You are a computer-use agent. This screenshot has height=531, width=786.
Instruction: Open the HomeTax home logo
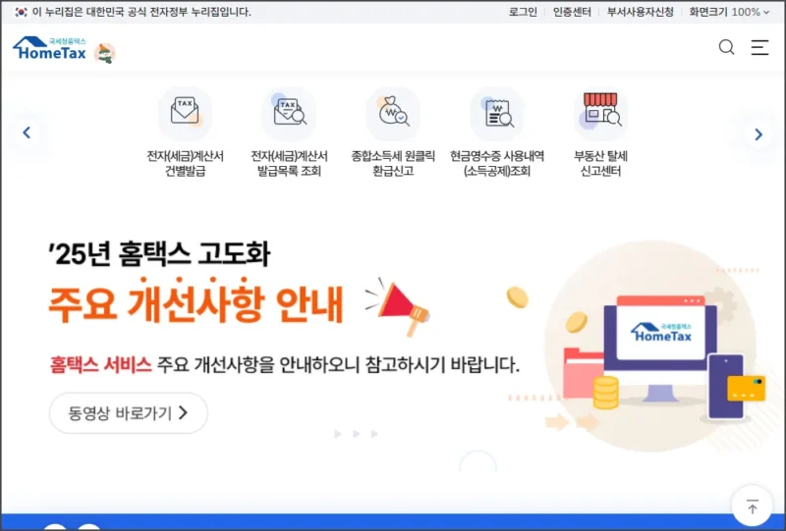pyautogui.click(x=50, y=48)
